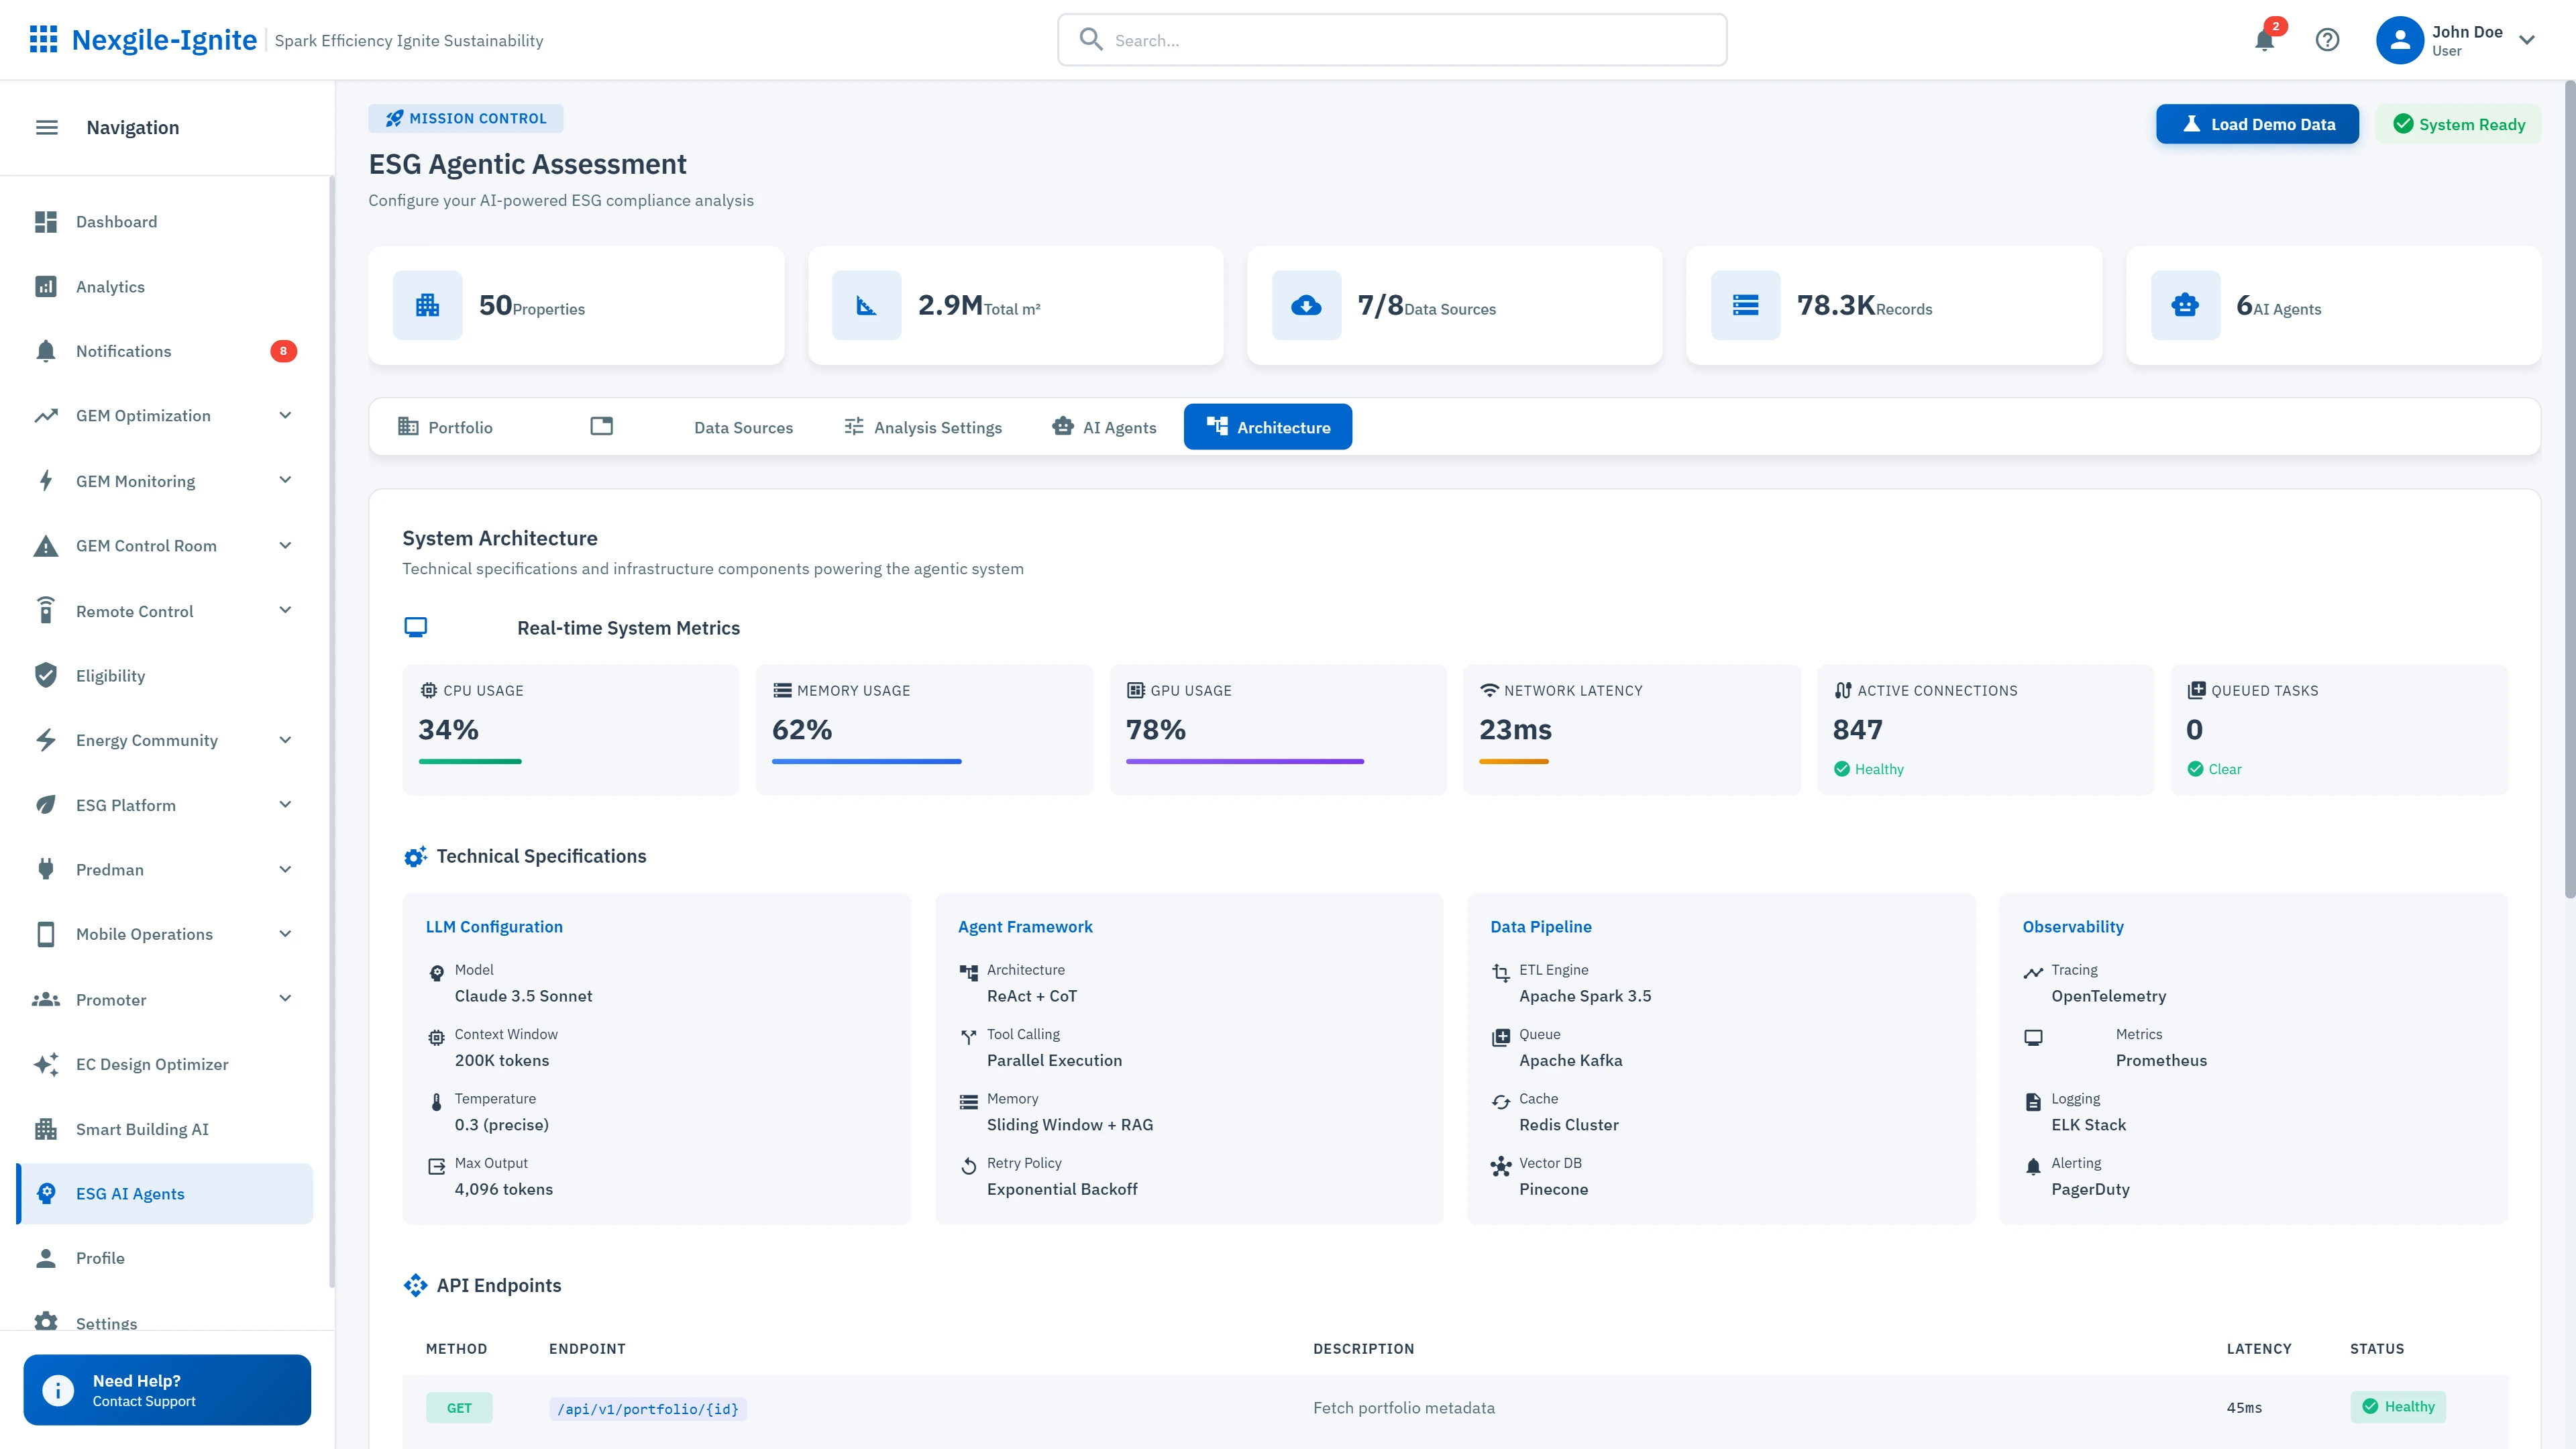Open the navigation hamburger menu
This screenshot has height=1449, width=2576.
tap(46, 127)
